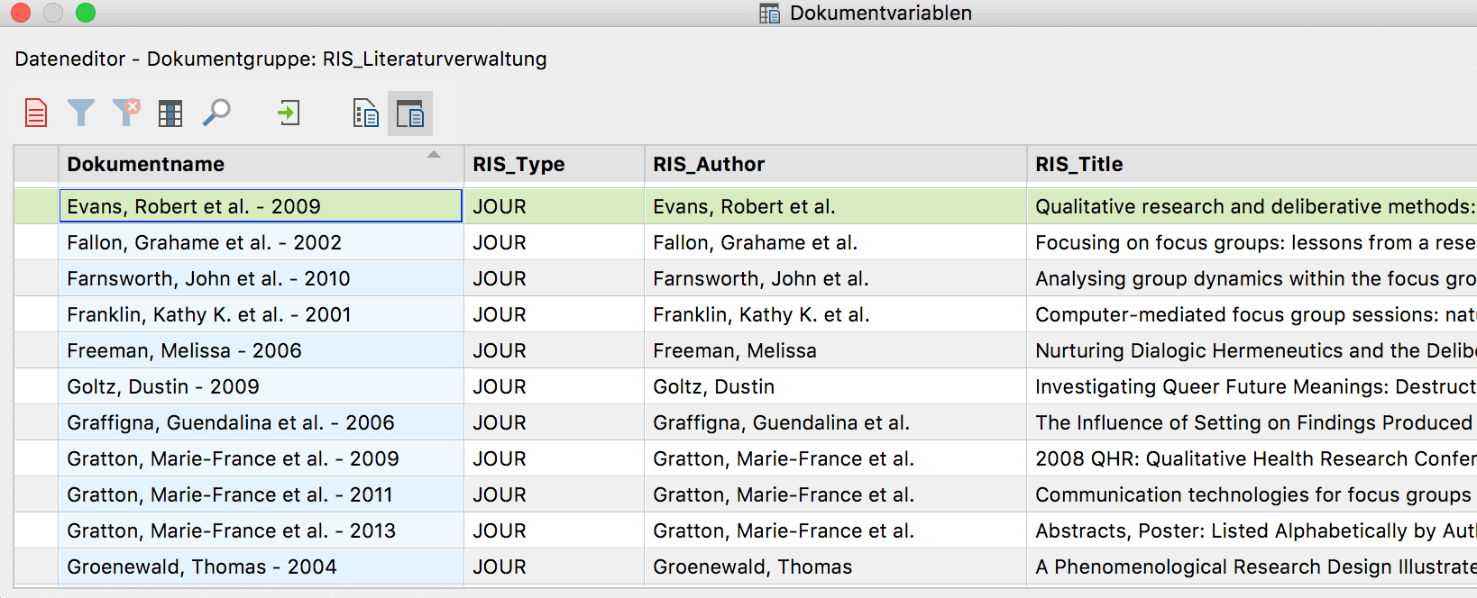Select the Evans, Robert et al. - 2009 cell
Viewport: 1477px width, 598px height.
coord(260,206)
